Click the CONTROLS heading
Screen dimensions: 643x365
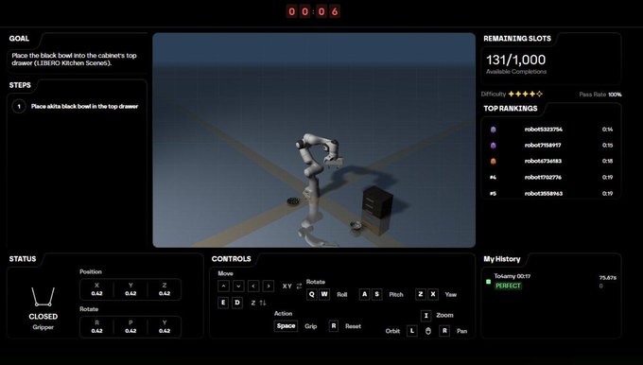coord(232,259)
